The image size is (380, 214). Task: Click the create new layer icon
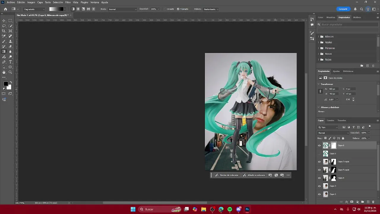click(x=368, y=202)
